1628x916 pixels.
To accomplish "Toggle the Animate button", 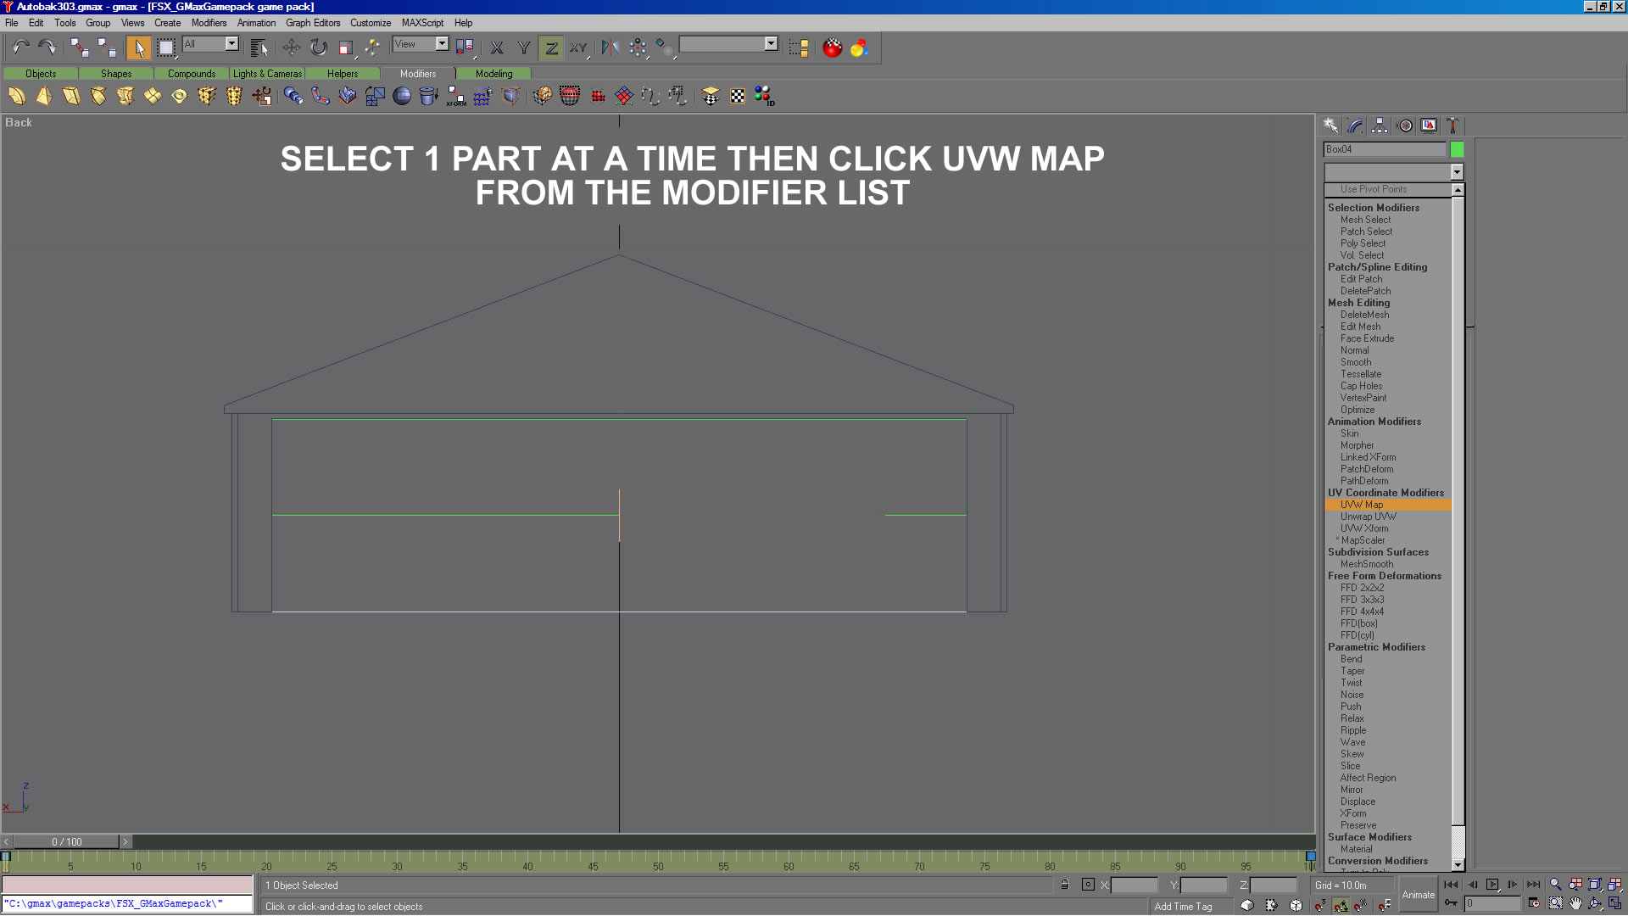I will click(1418, 895).
